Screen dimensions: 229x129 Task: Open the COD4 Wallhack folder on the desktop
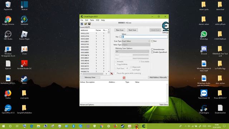coord(220,35)
